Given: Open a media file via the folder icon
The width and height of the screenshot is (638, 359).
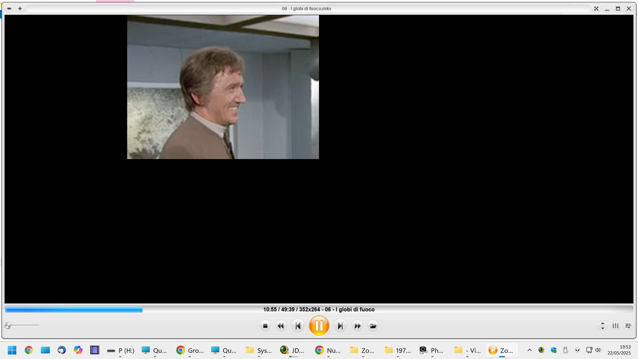Looking at the screenshot, I should point(373,326).
